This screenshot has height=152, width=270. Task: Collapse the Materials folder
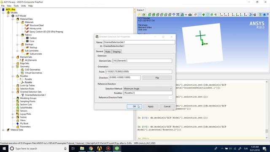pyautogui.click(x=17, y=22)
